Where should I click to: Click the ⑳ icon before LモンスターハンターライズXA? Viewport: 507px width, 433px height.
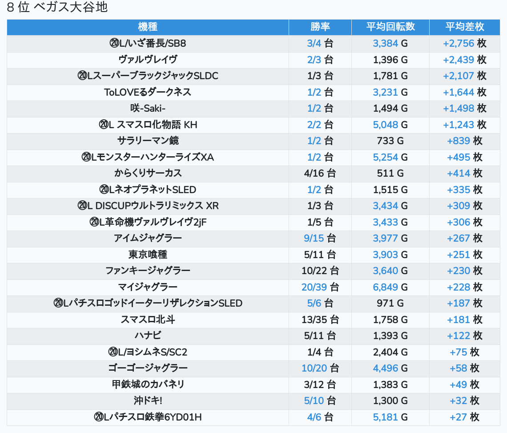point(86,157)
